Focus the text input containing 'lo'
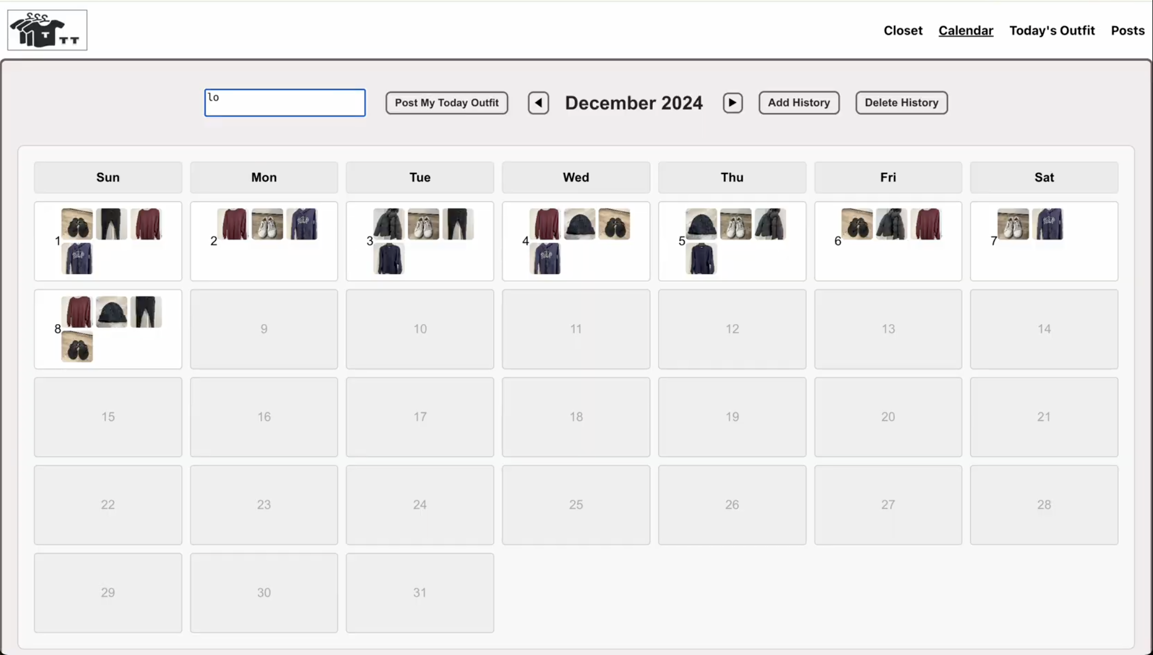 (x=285, y=103)
